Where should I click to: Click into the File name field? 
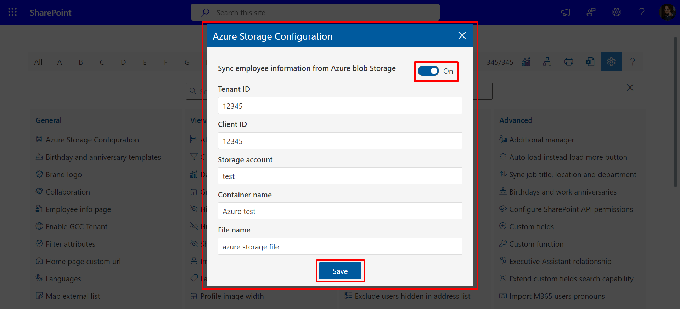(340, 246)
